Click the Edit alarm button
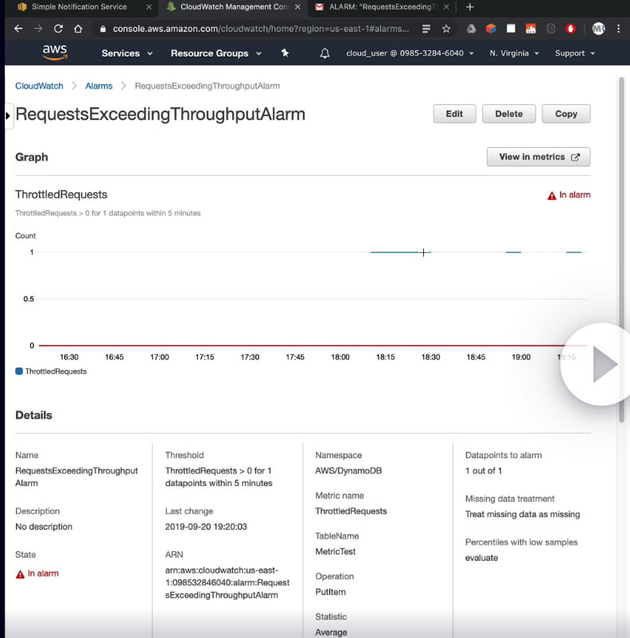 [454, 114]
